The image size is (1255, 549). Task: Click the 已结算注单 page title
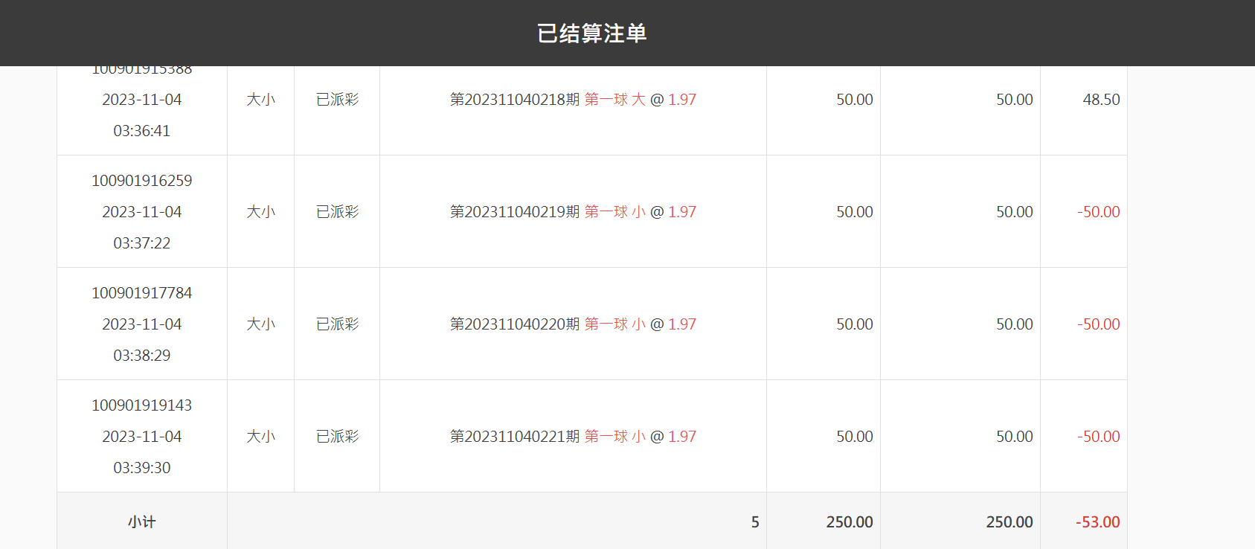coord(592,33)
